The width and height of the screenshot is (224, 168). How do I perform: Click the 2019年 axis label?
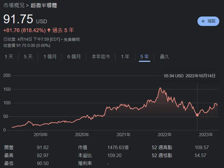[x=41, y=135]
